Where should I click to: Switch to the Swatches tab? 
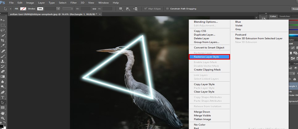click(284, 17)
